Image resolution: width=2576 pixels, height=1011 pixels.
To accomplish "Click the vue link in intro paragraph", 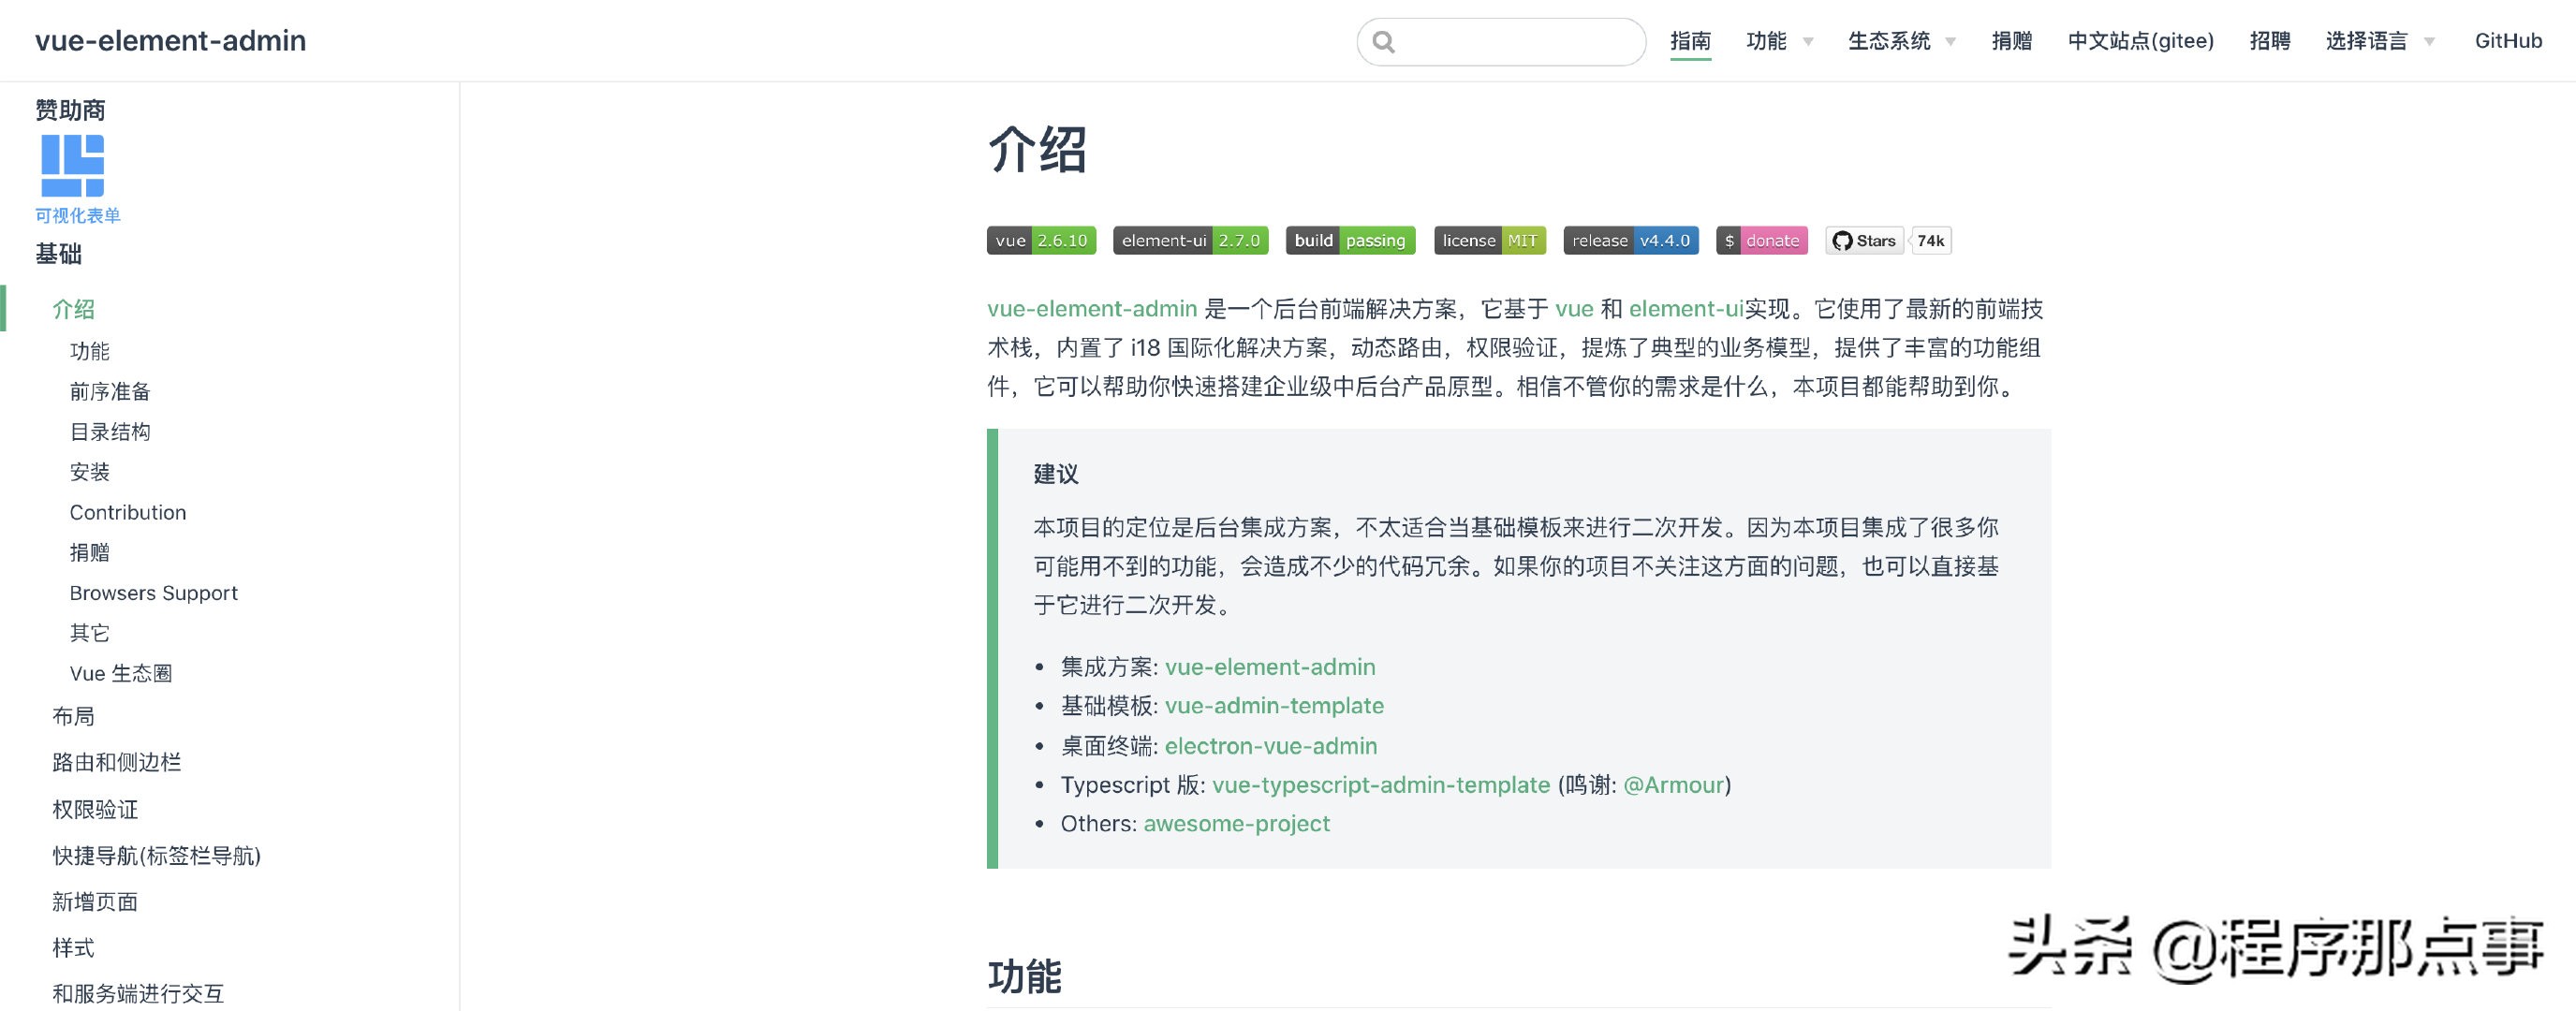I will (1574, 309).
